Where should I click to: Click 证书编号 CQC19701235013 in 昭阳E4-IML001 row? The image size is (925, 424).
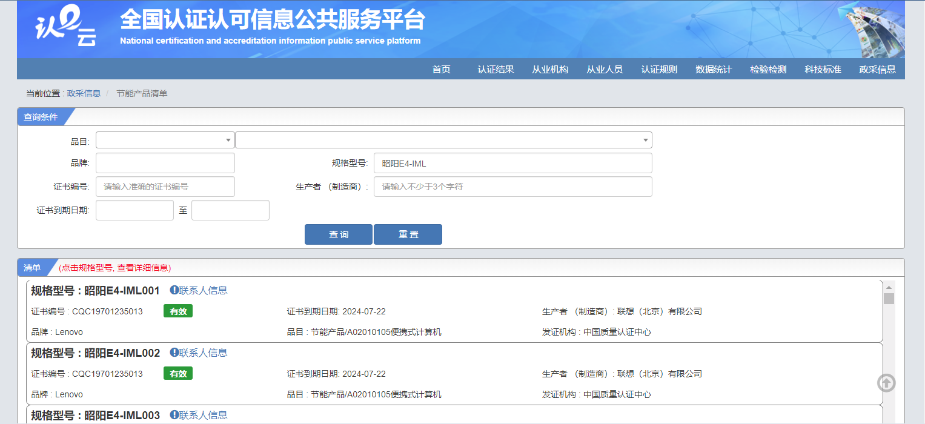[87, 311]
